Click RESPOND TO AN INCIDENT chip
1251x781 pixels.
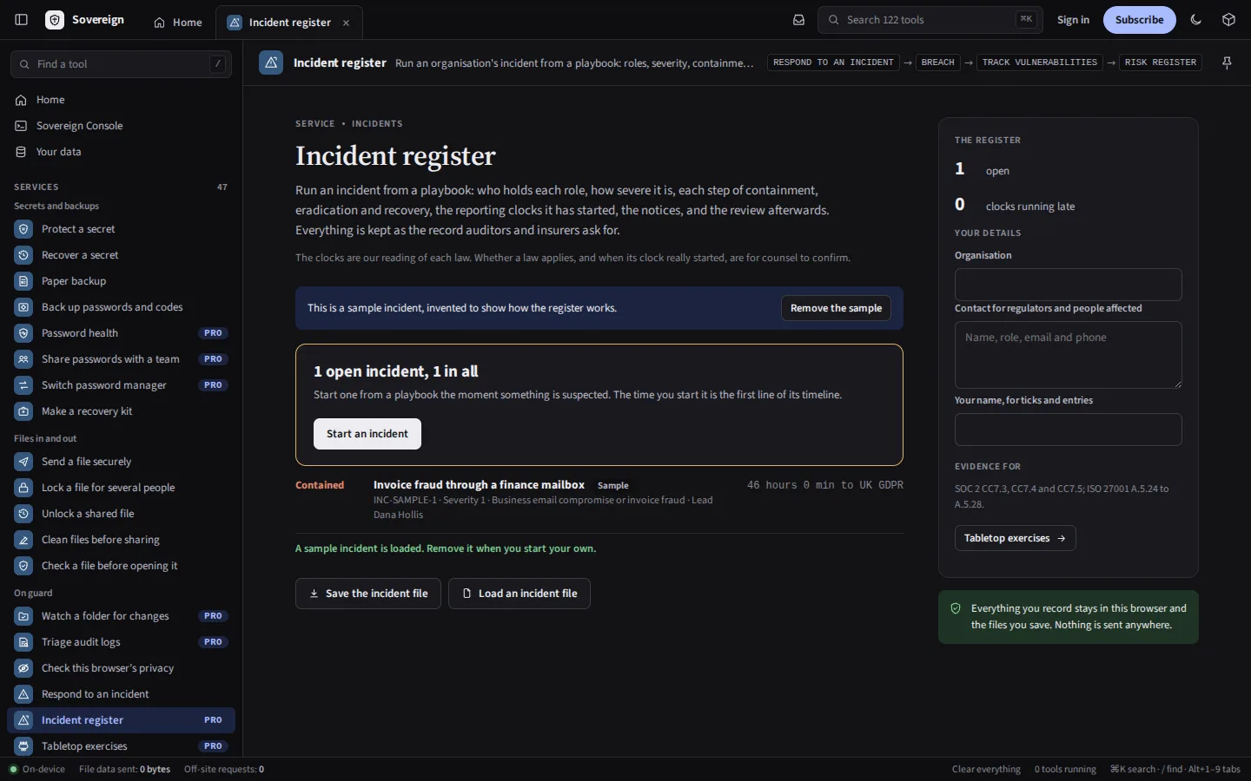coord(833,62)
